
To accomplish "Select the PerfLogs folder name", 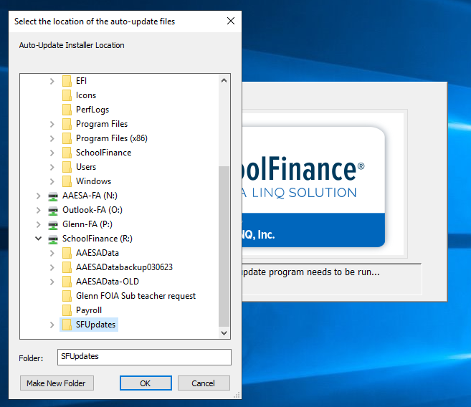I will [92, 110].
